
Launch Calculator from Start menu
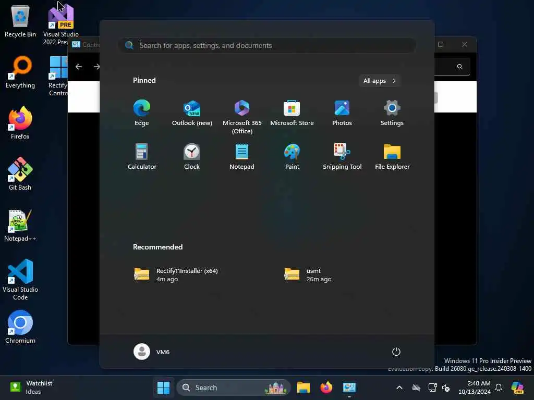tap(142, 156)
